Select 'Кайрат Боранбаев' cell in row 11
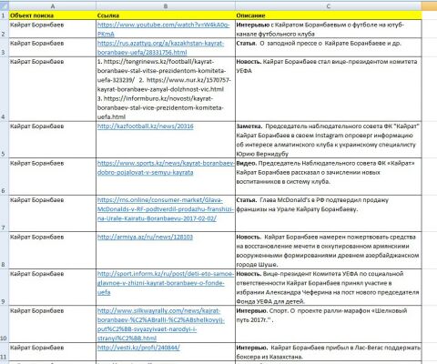The image size is (437, 364). point(53,352)
